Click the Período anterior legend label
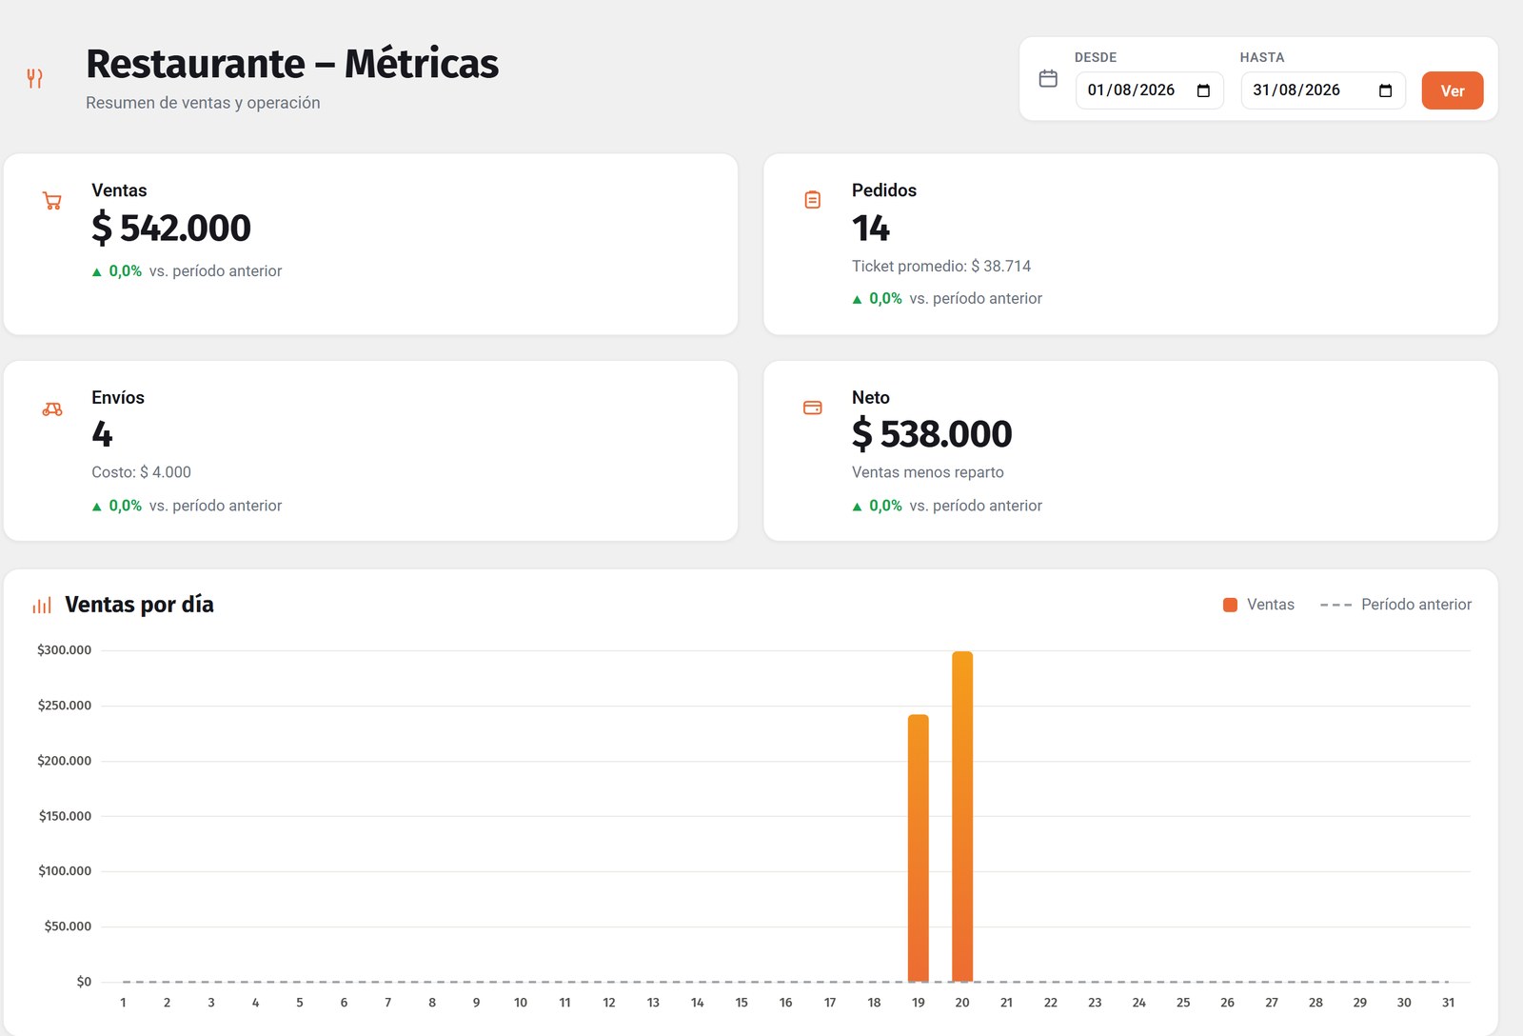The width and height of the screenshot is (1523, 1036). [1416, 605]
